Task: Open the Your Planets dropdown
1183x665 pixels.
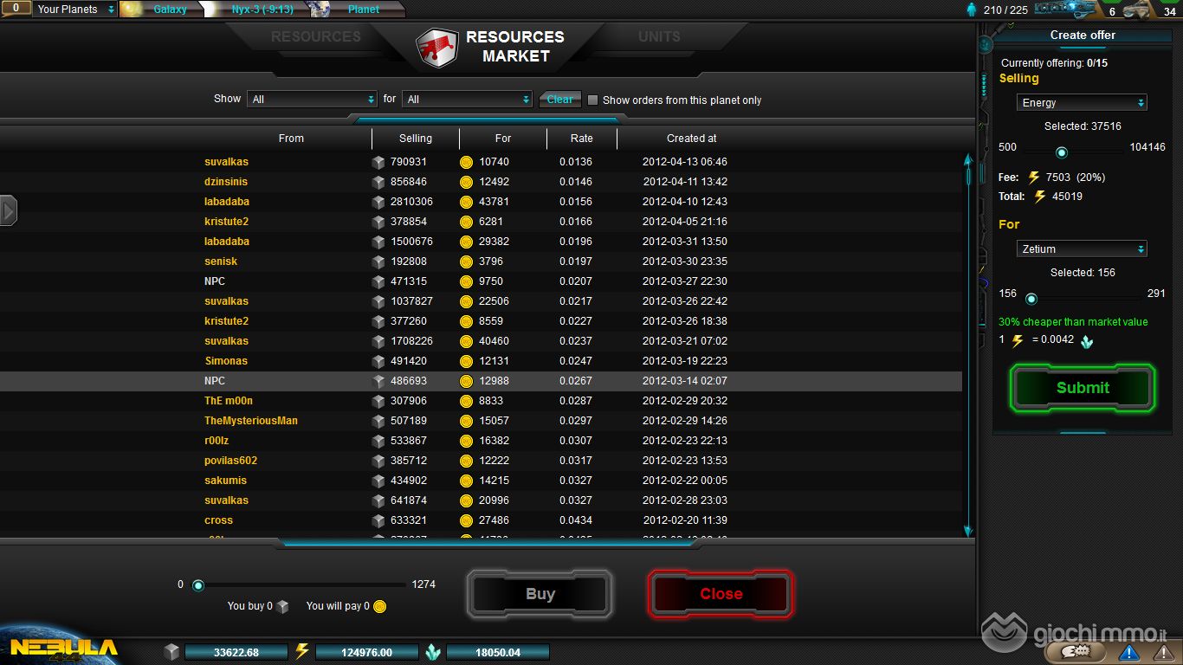Action: (75, 10)
